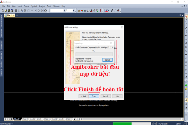The image size is (188, 125).
Task: Click the red magnet snap icon
Action: 118,11
